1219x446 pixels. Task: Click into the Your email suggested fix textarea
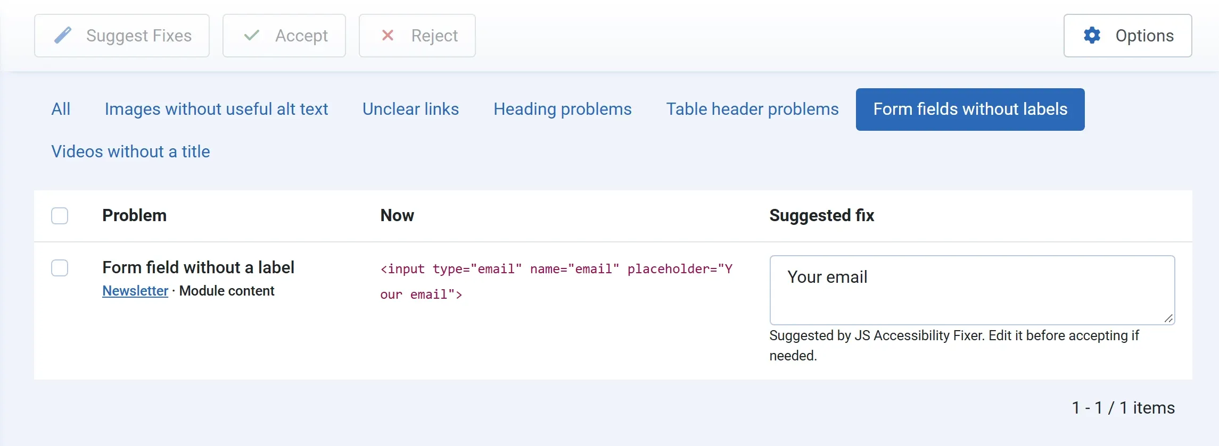coord(972,290)
